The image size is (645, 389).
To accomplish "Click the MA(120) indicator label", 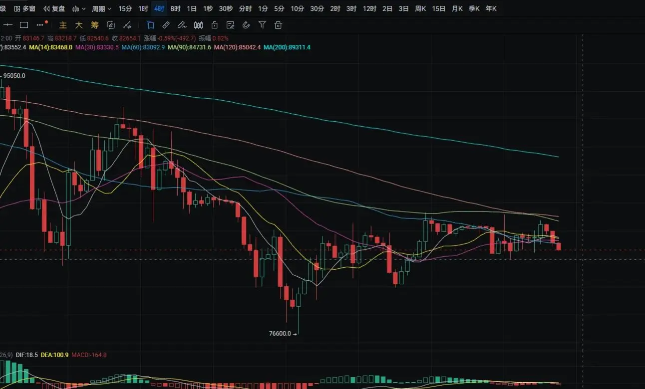I will [x=237, y=47].
